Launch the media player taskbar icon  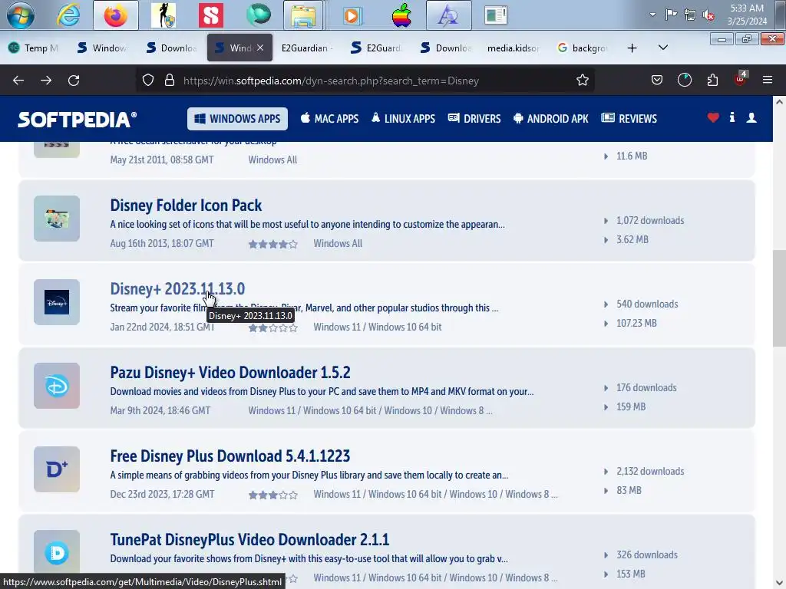(x=352, y=15)
